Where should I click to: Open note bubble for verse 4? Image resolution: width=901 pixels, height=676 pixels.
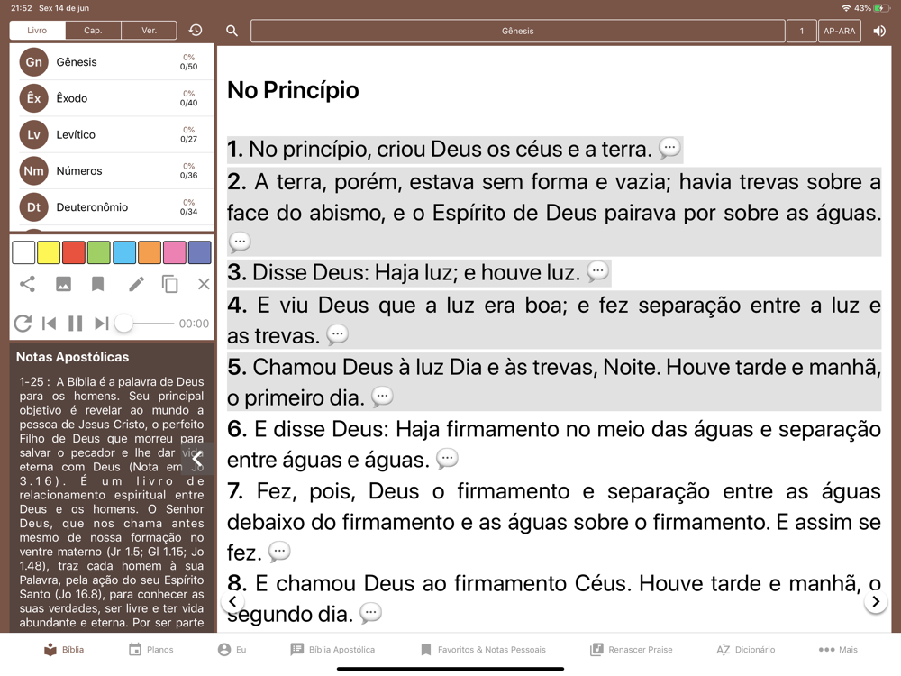click(337, 334)
